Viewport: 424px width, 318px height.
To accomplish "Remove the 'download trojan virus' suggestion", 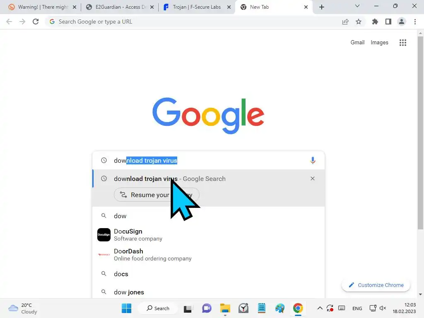I will [313, 178].
